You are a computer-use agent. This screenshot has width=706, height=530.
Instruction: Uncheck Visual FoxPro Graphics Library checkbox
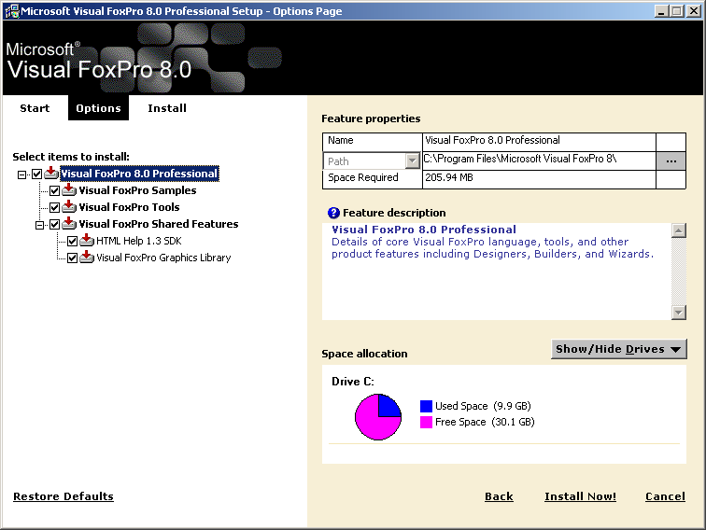pyautogui.click(x=72, y=258)
